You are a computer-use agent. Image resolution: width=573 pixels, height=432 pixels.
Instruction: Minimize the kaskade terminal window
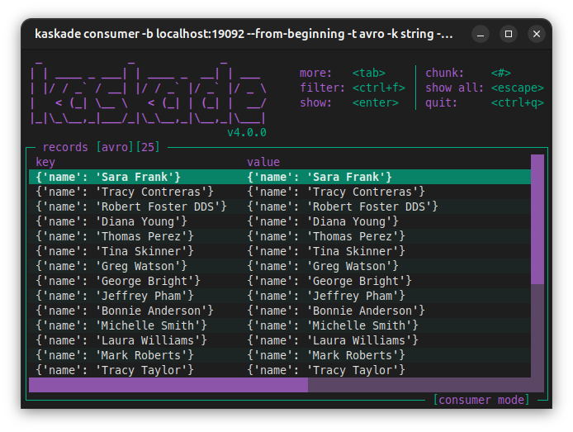(481, 35)
